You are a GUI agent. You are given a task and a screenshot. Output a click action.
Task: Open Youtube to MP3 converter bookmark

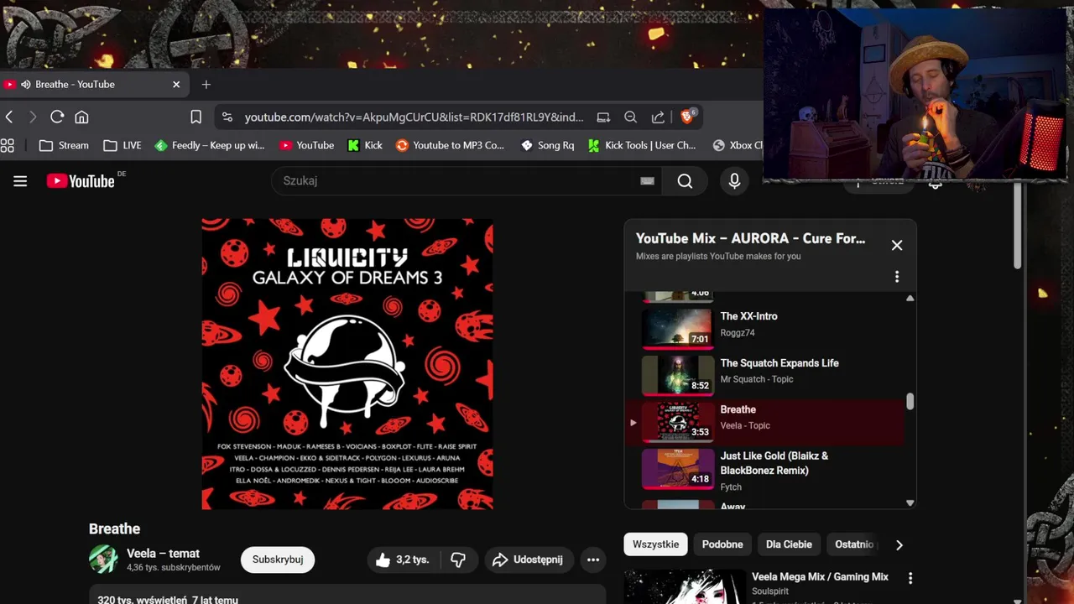coord(451,145)
